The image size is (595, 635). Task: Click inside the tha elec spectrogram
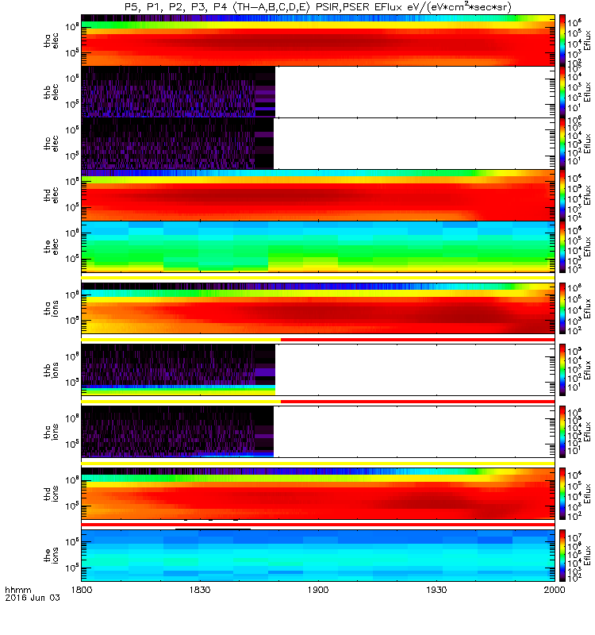(318, 40)
